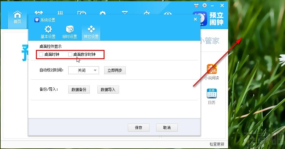This screenshot has height=149, width=285.
Task: Click the gear toolbar icon beside the power icon
Action: pos(103,13)
